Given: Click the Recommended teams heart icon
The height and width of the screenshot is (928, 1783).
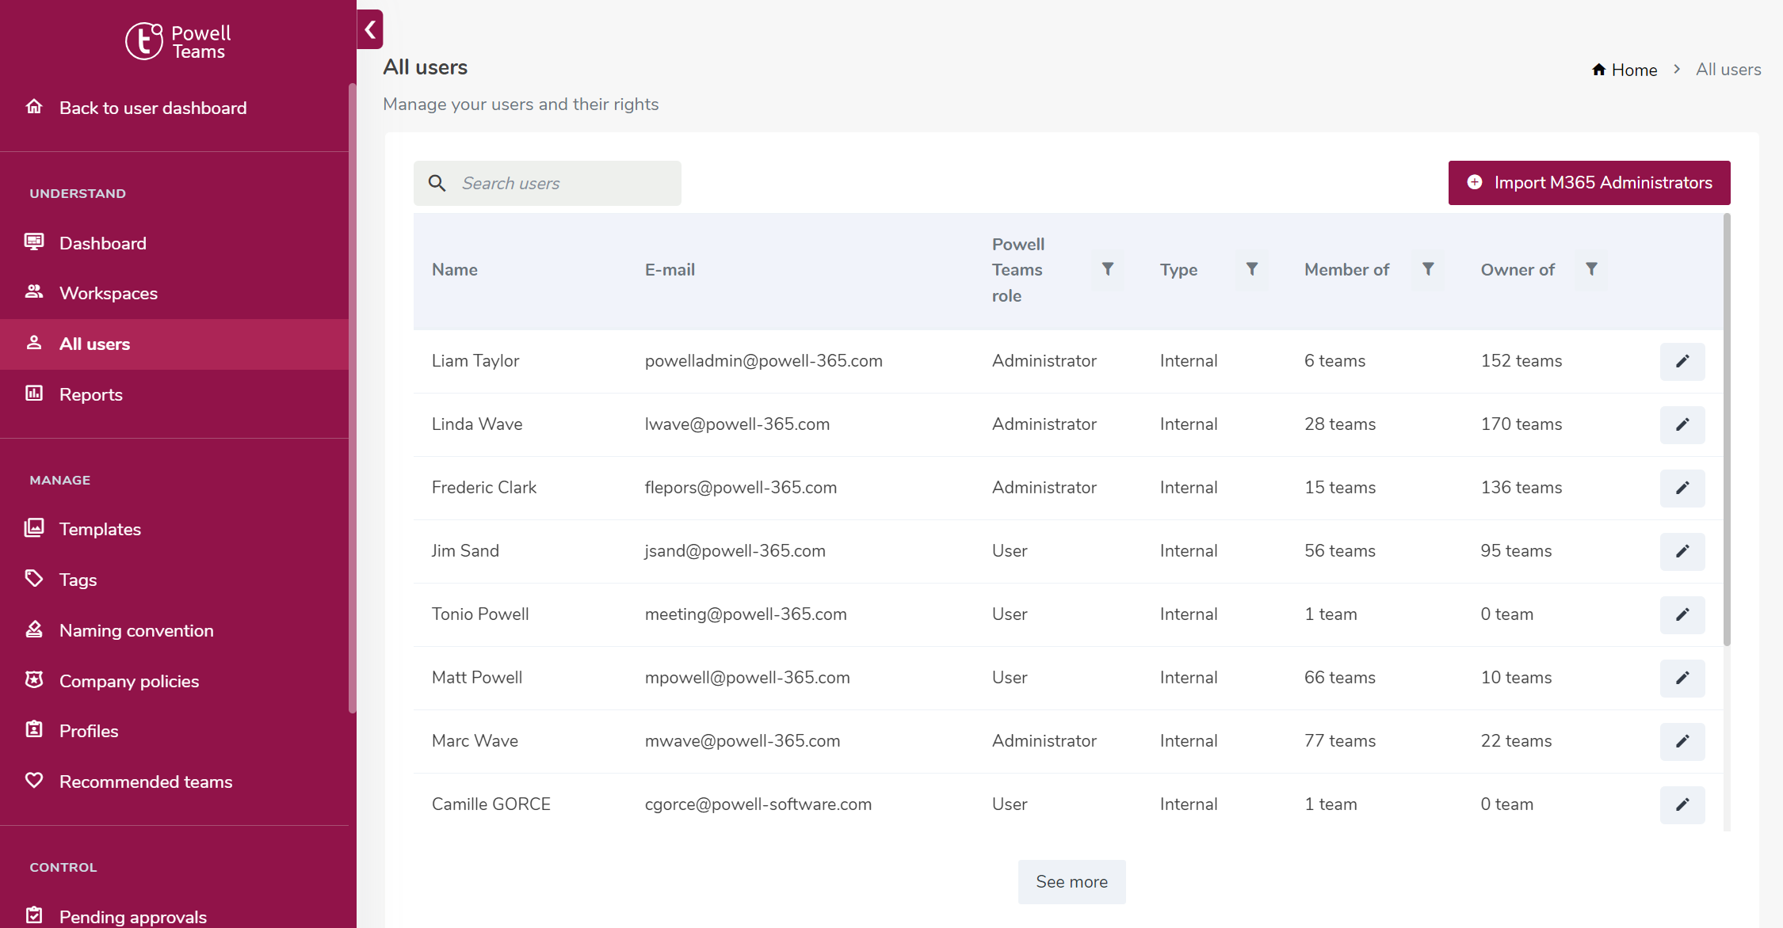Looking at the screenshot, I should click(x=34, y=780).
